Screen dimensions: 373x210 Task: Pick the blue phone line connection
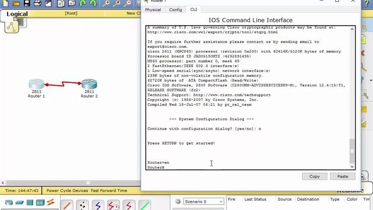pos(98,205)
